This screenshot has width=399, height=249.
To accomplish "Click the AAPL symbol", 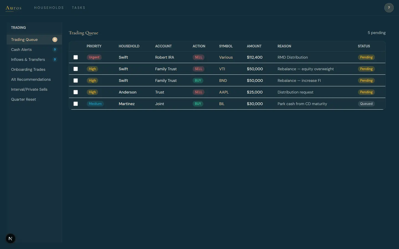I will click(224, 92).
